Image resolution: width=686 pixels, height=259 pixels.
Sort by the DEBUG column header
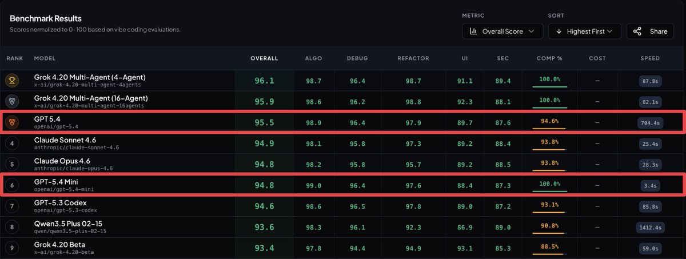click(x=357, y=58)
